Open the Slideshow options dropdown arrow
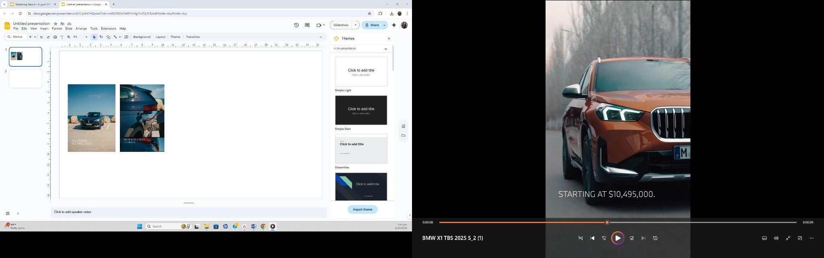Viewport: 824px width, 258px height. [355, 25]
